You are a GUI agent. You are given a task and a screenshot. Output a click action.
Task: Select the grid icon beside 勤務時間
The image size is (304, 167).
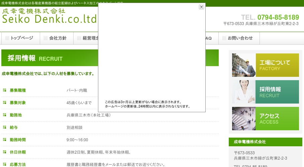[x=5, y=140]
